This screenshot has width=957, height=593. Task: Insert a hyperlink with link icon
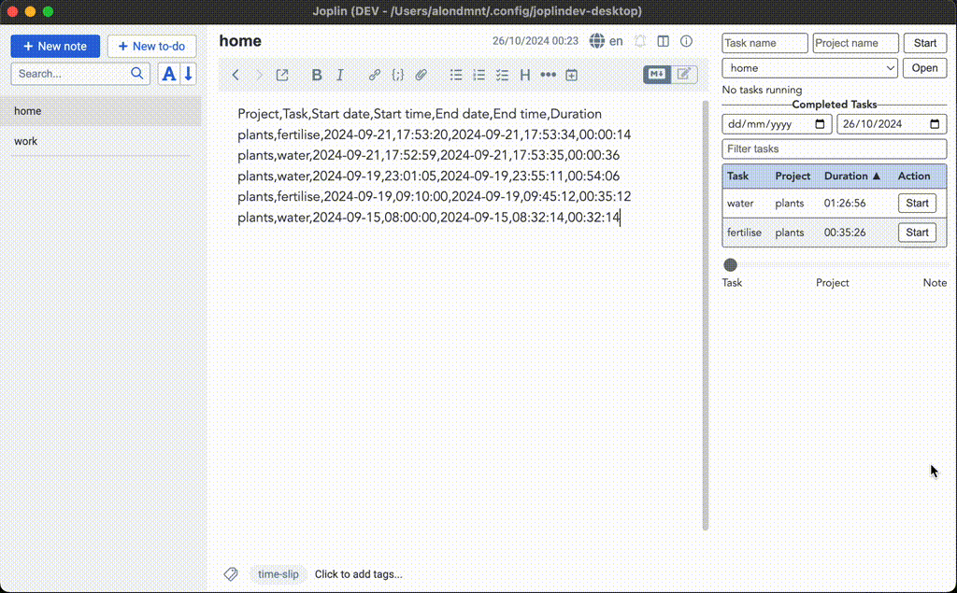[x=374, y=75]
